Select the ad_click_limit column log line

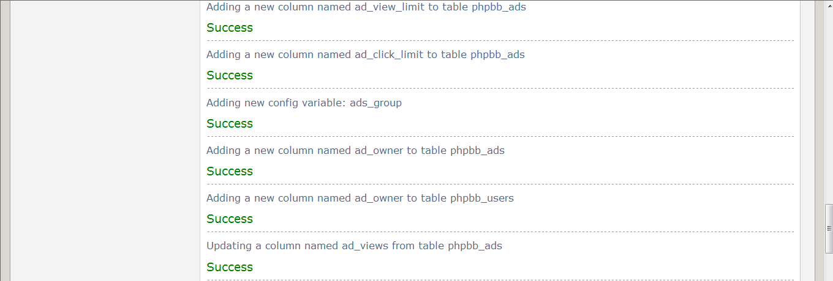366,55
